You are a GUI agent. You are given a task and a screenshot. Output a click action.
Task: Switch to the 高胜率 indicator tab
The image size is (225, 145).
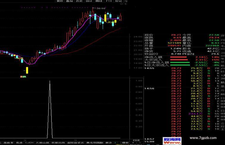coord(9,143)
